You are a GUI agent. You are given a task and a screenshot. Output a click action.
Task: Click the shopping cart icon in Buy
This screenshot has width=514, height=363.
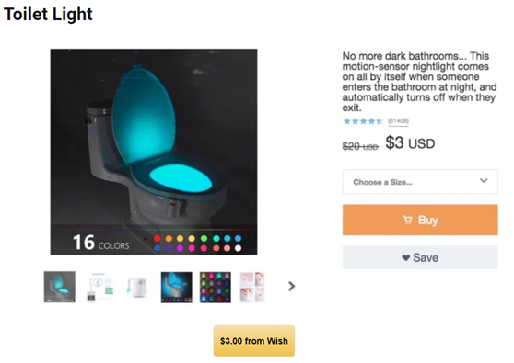click(x=407, y=220)
